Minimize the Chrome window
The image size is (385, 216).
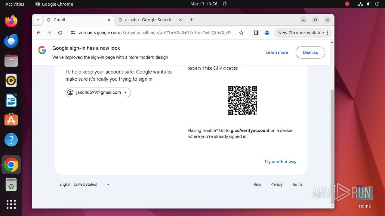303,20
